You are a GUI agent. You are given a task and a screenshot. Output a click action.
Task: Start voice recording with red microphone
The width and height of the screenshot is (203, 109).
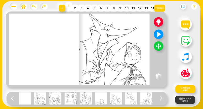158,22
